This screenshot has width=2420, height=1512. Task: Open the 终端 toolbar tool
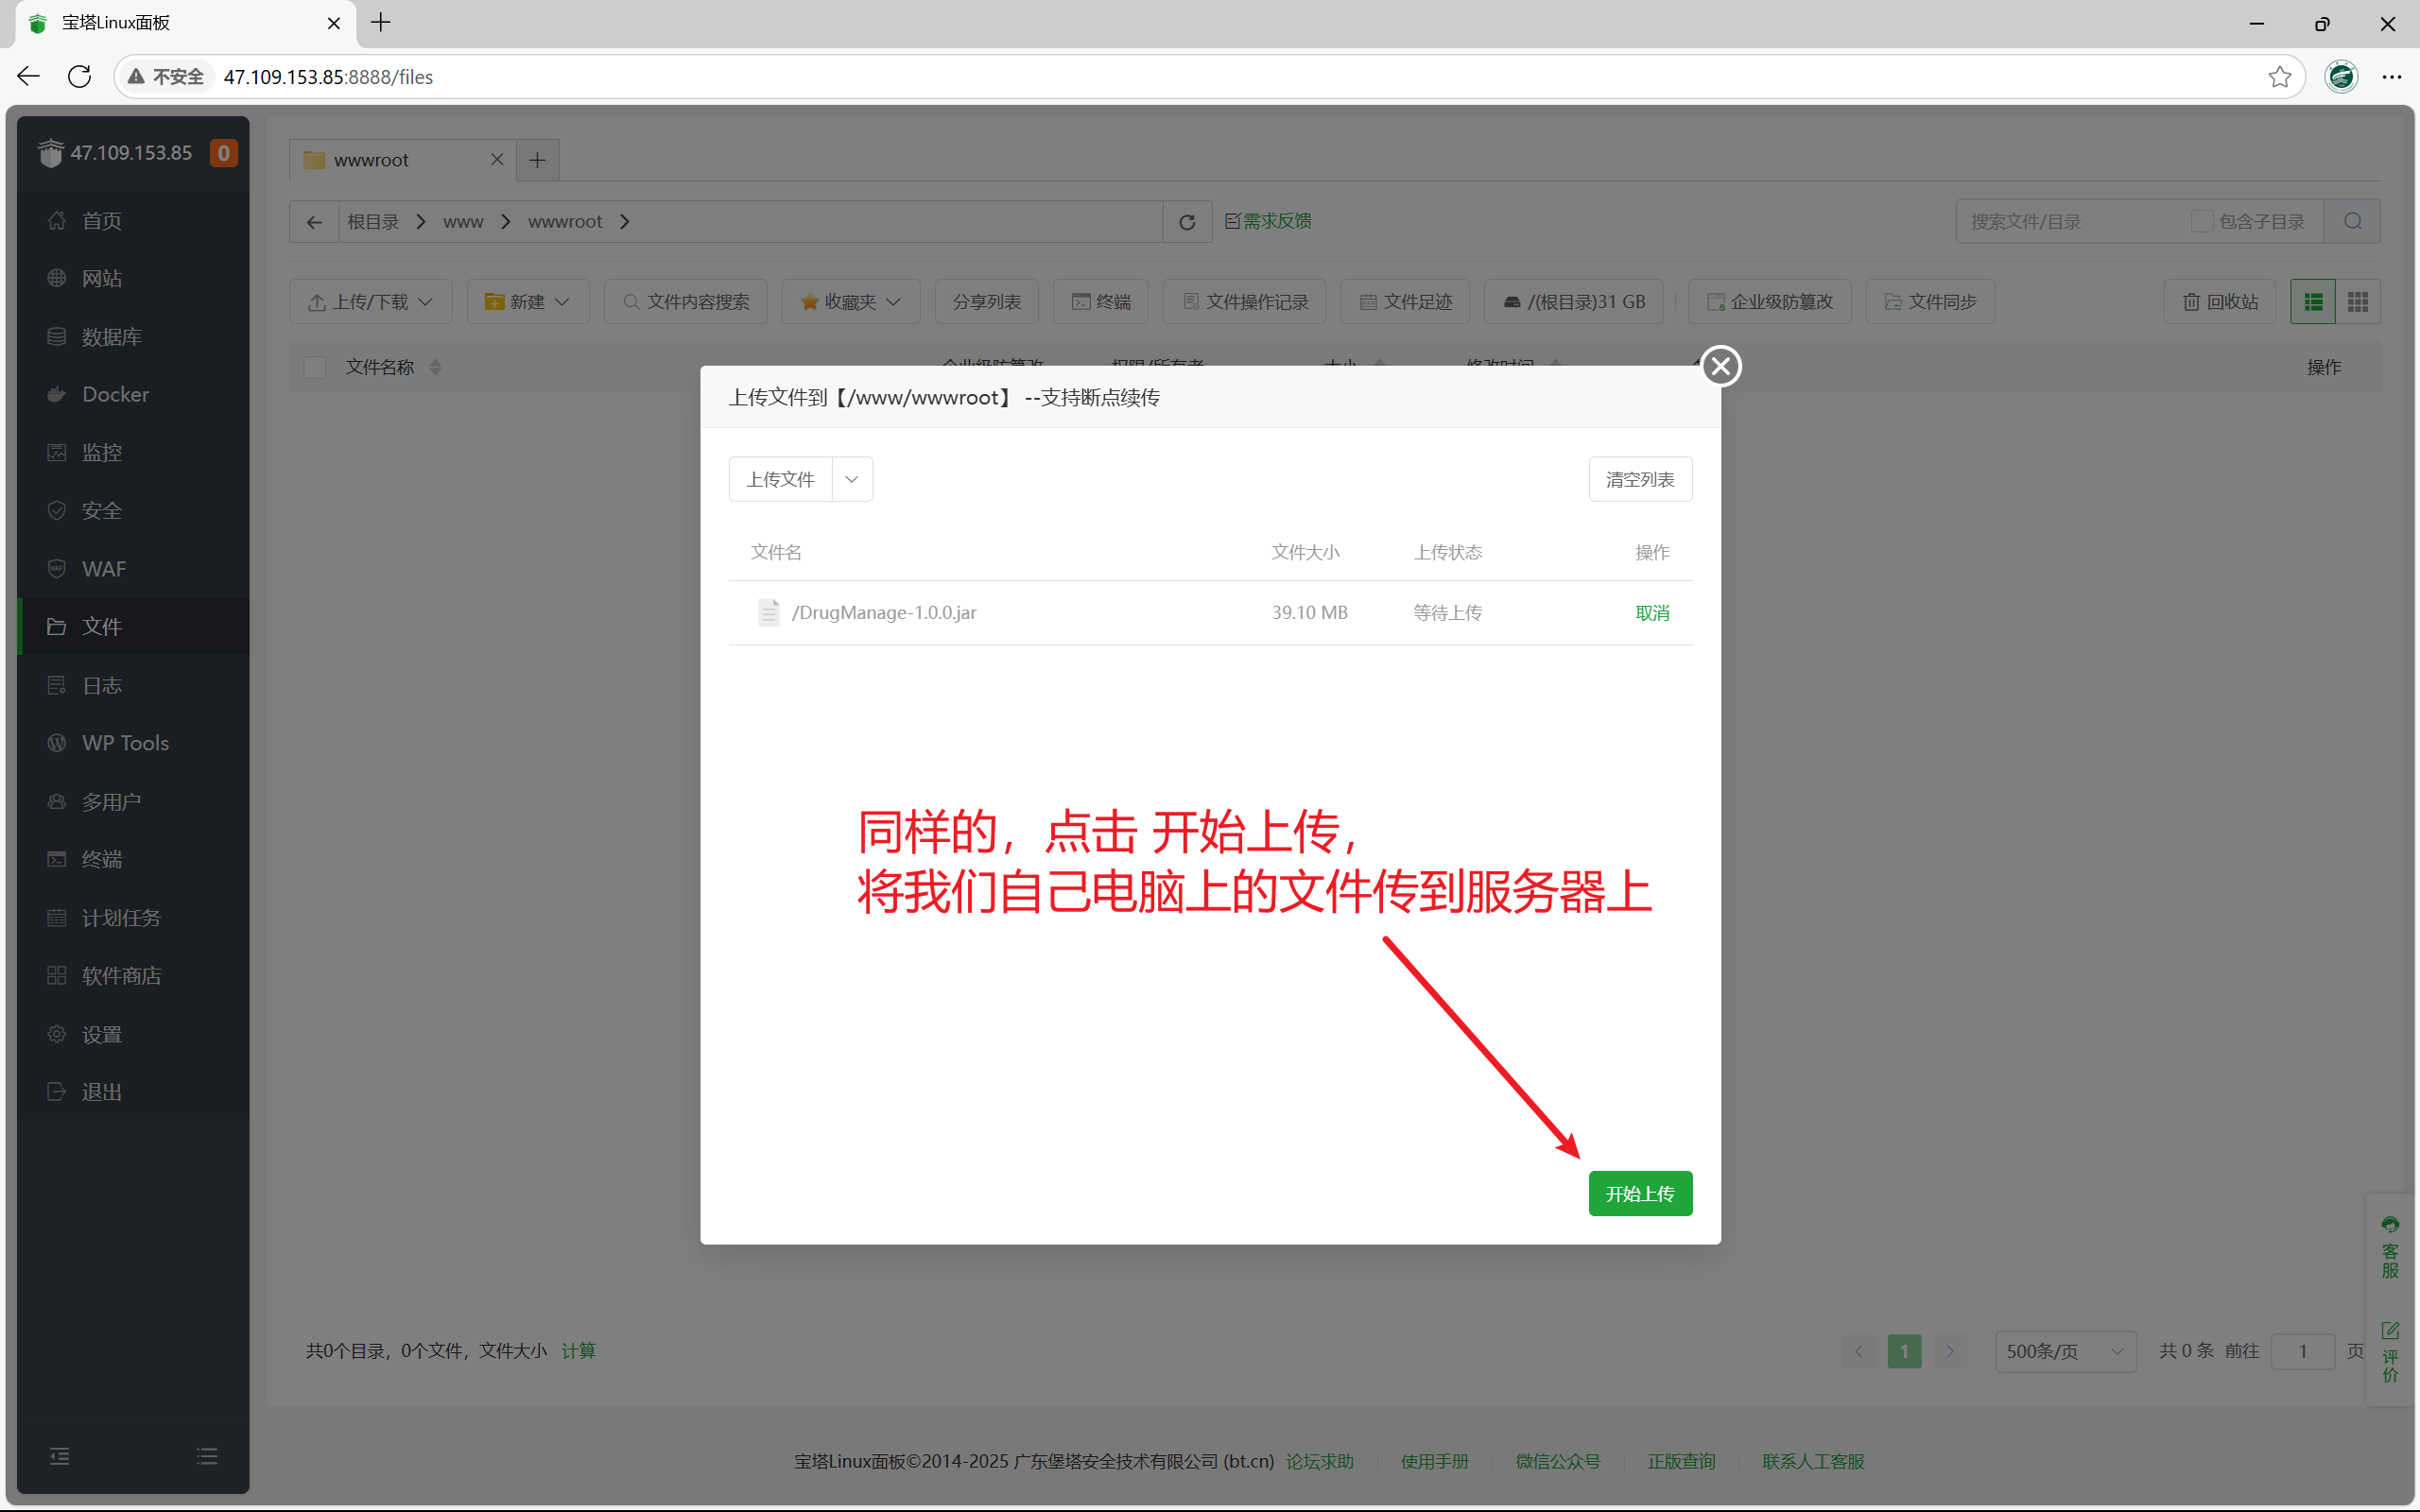click(x=1099, y=300)
